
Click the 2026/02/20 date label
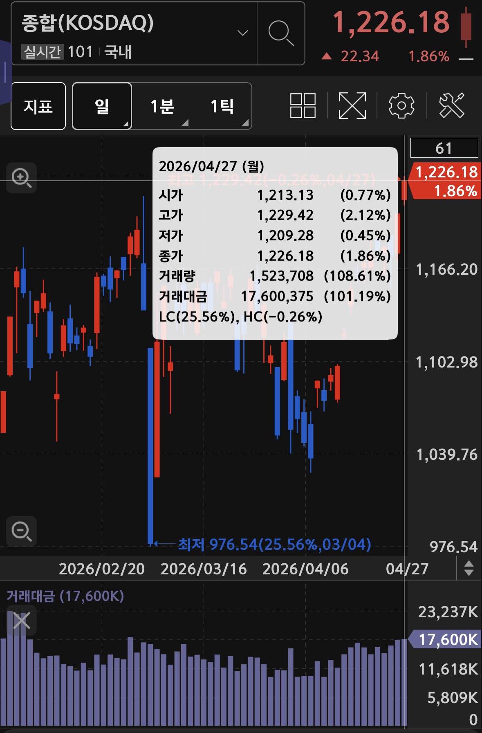coord(102,569)
